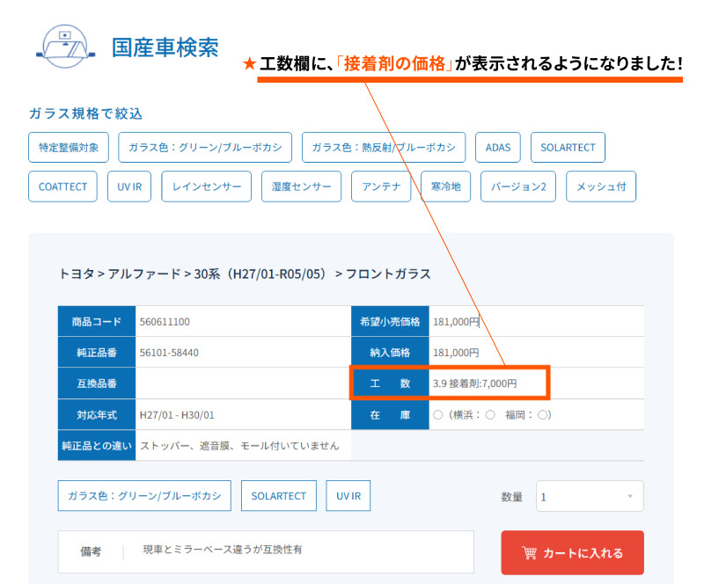
Task: Click the quantity dropdown arrow
Action: coord(630,496)
